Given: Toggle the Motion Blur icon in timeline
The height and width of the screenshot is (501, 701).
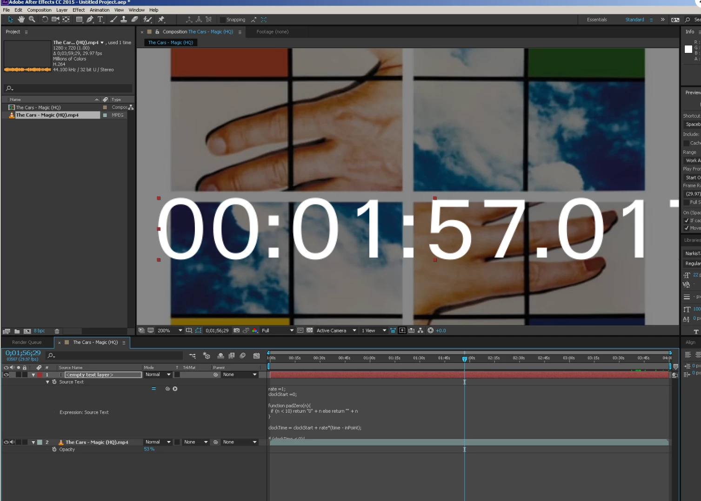Looking at the screenshot, I should [x=242, y=356].
